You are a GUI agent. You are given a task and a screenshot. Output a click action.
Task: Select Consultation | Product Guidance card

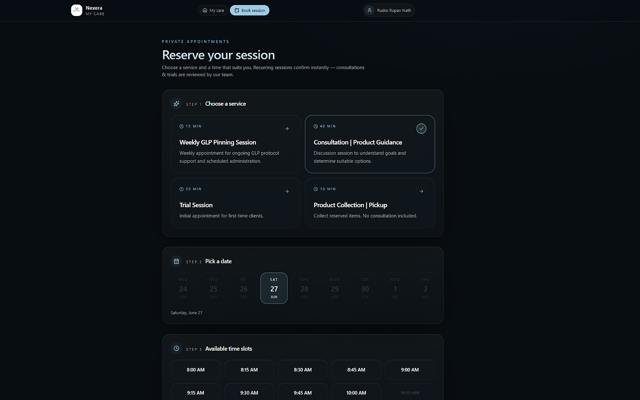coord(370,144)
